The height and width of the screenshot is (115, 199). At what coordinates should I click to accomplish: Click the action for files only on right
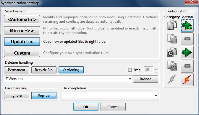(187, 39)
